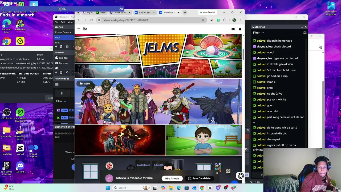
Task: Select desk scene in OBS
Action: click(x=64, y=38)
